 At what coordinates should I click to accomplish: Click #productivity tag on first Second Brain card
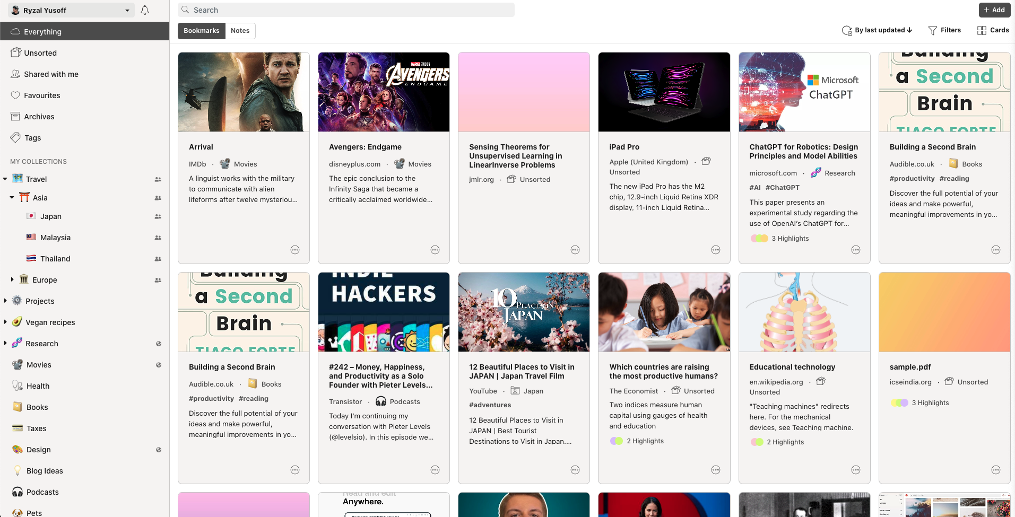[x=912, y=179]
